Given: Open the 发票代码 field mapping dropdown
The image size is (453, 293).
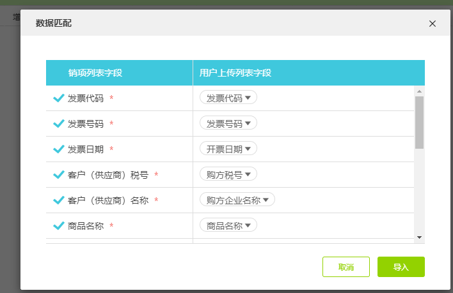Looking at the screenshot, I should (x=228, y=98).
